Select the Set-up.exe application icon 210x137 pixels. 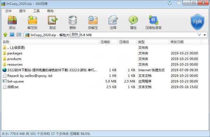coord(5,81)
